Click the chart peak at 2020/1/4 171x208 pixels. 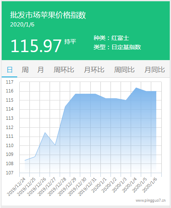point(136,88)
